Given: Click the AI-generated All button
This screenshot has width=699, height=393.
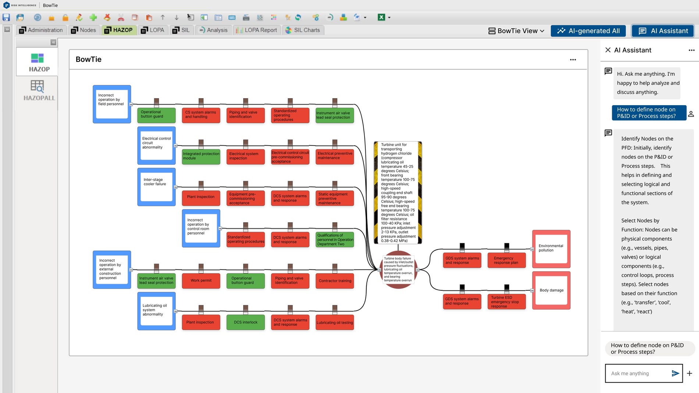Looking at the screenshot, I should pos(589,31).
